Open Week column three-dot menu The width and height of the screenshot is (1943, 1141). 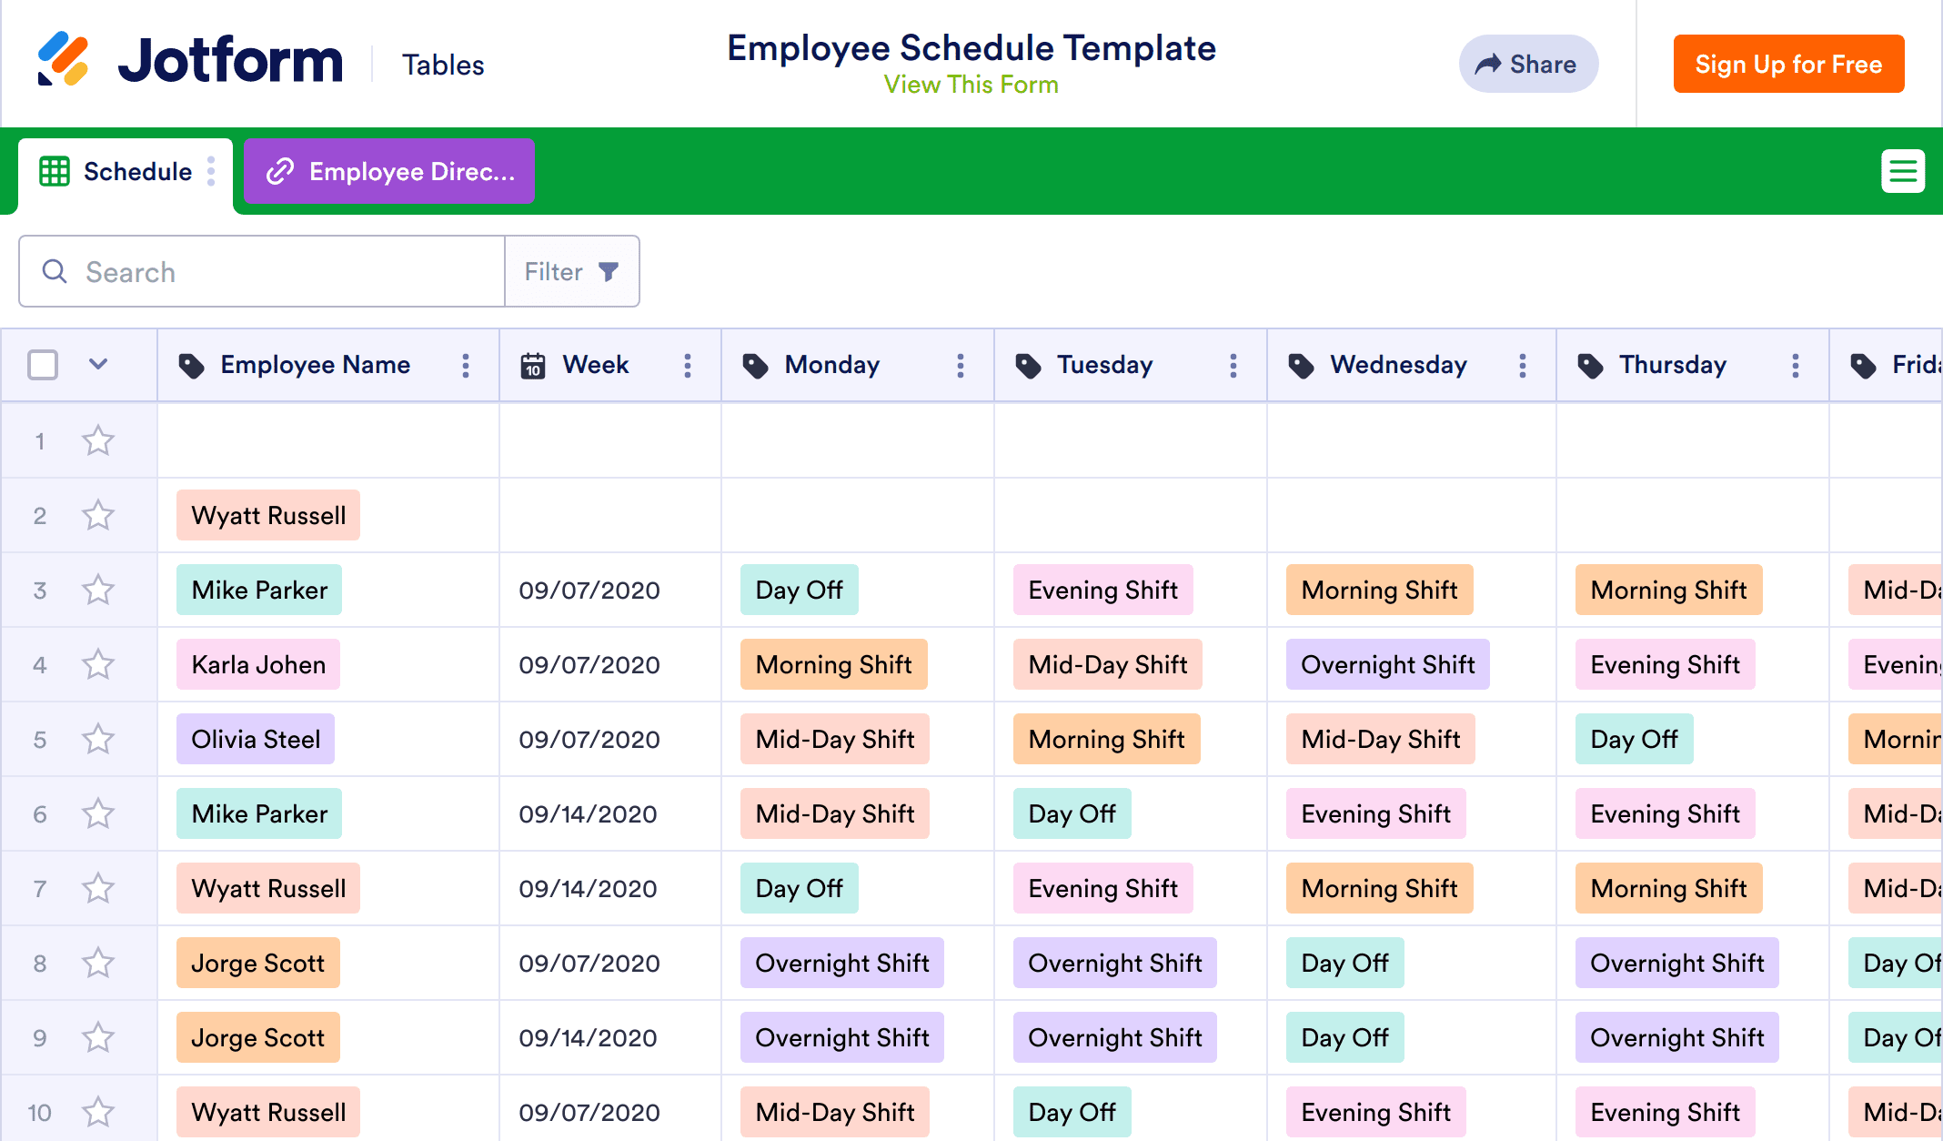[688, 366]
